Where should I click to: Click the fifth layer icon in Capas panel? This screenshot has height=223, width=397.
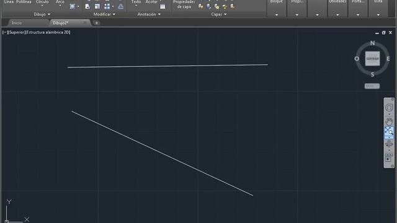(232, 6)
